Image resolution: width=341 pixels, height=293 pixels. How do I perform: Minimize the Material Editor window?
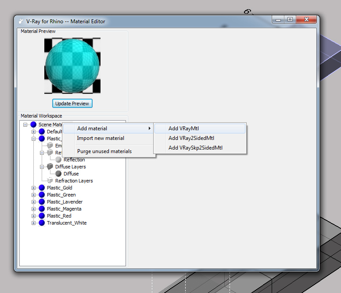click(278, 20)
